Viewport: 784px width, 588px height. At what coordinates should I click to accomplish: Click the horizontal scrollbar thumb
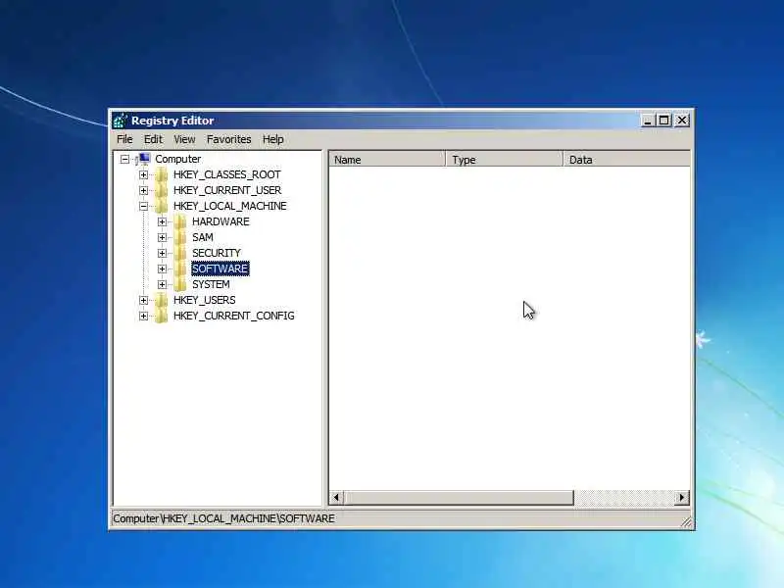[459, 498]
